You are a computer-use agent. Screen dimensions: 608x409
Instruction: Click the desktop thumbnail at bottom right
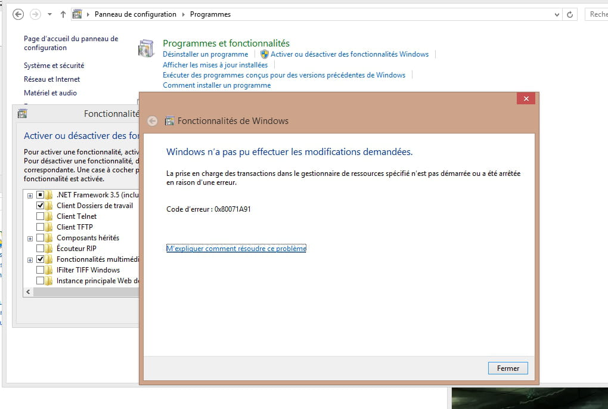tap(530, 398)
